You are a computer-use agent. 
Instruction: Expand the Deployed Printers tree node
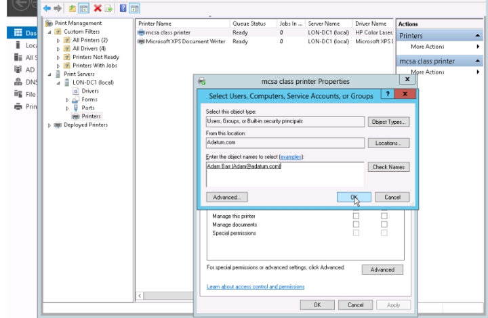pyautogui.click(x=50, y=125)
